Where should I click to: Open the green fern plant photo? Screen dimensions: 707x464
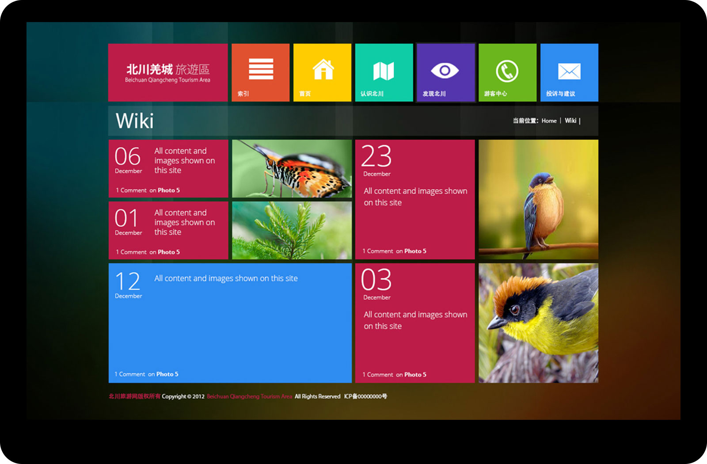[x=292, y=230]
